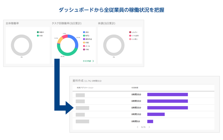Screen dimensions: 223x140
Task: Toggle the 調査 legend dot
Action: (x=84, y=32)
